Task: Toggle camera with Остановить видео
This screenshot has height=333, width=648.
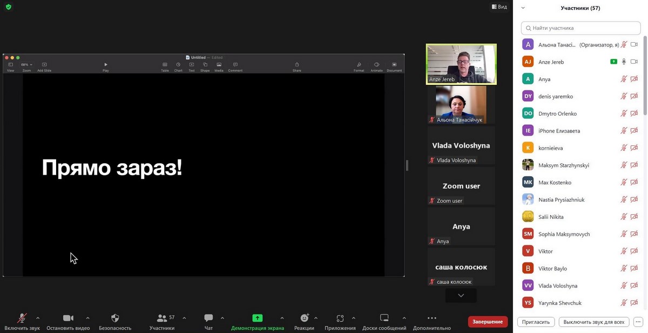Action: tap(68, 318)
